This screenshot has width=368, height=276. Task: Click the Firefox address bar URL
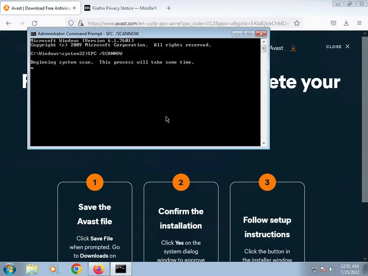tap(188, 23)
